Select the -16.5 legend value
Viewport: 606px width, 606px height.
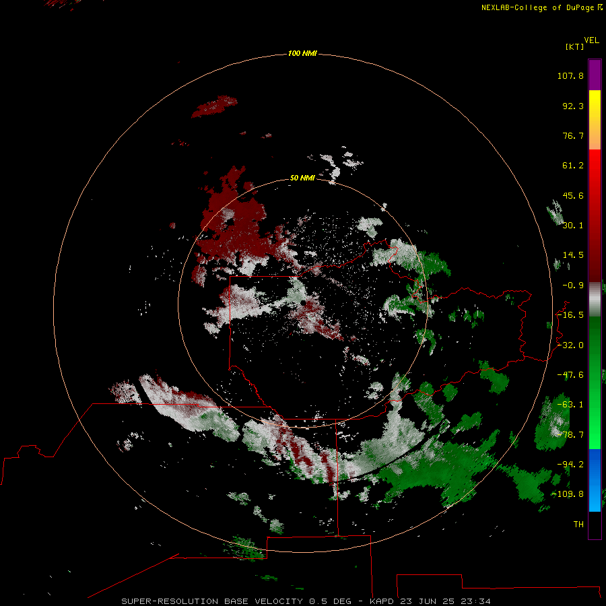[x=570, y=315]
